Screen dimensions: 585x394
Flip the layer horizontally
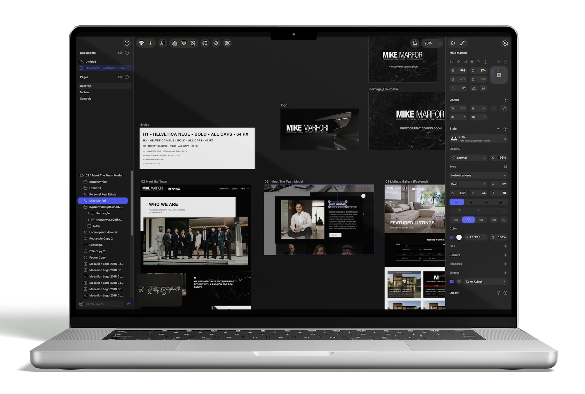point(474,88)
